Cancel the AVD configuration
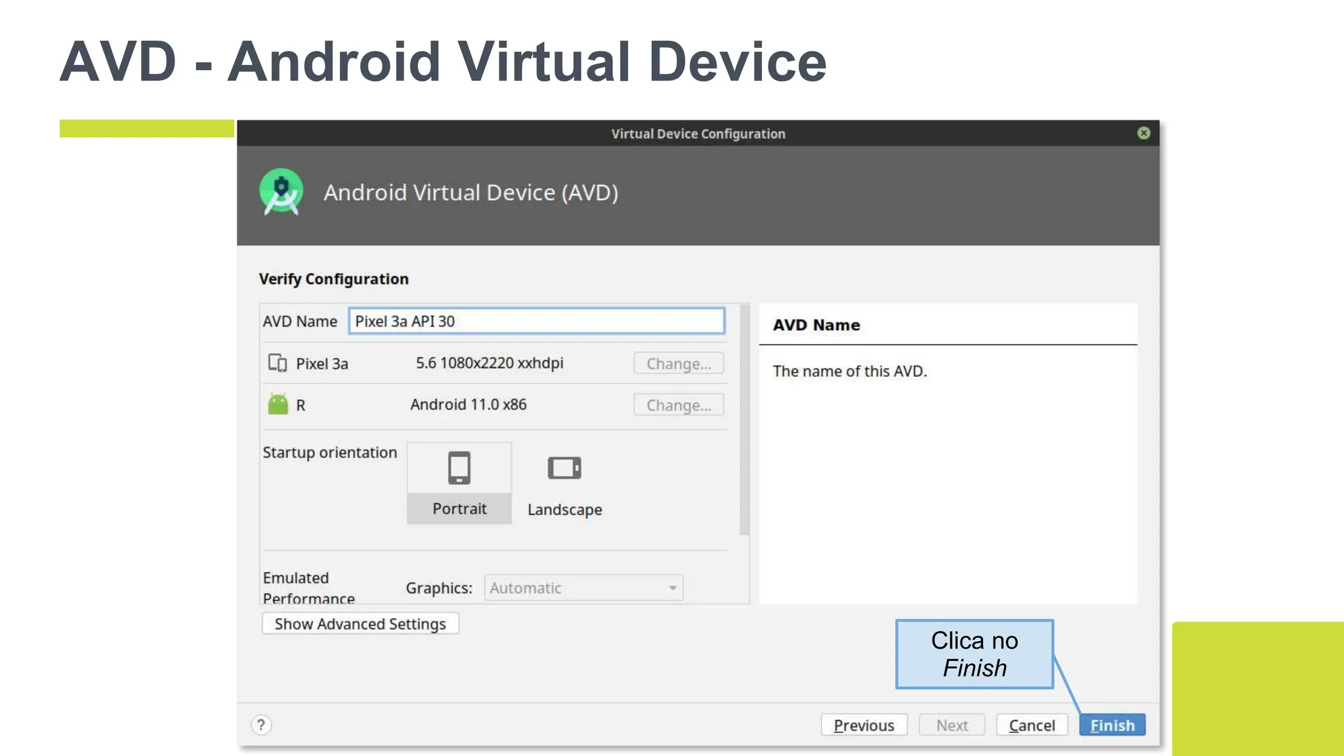The height and width of the screenshot is (756, 1344). coord(1032,725)
